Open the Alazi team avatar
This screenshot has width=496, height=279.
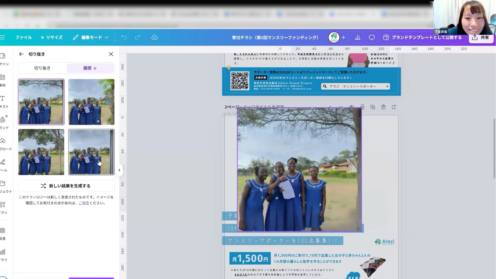(x=334, y=37)
